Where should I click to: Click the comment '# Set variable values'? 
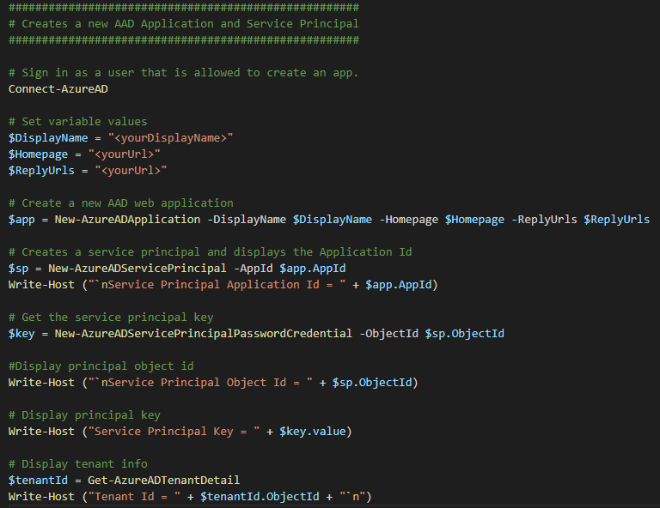[78, 122]
